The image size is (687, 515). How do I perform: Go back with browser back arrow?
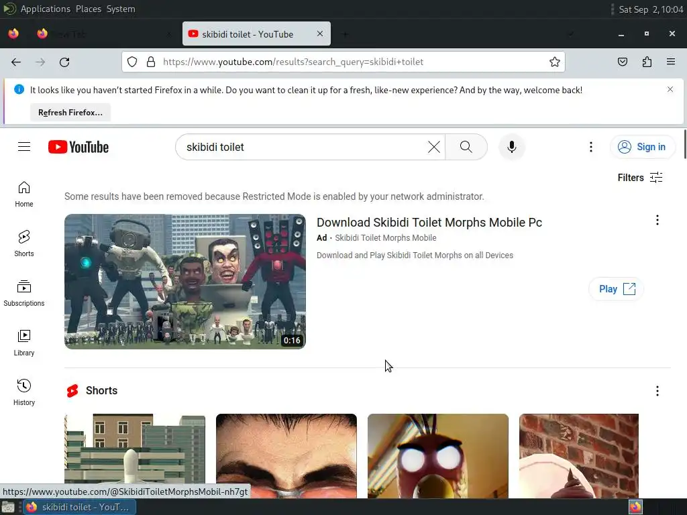(16, 62)
